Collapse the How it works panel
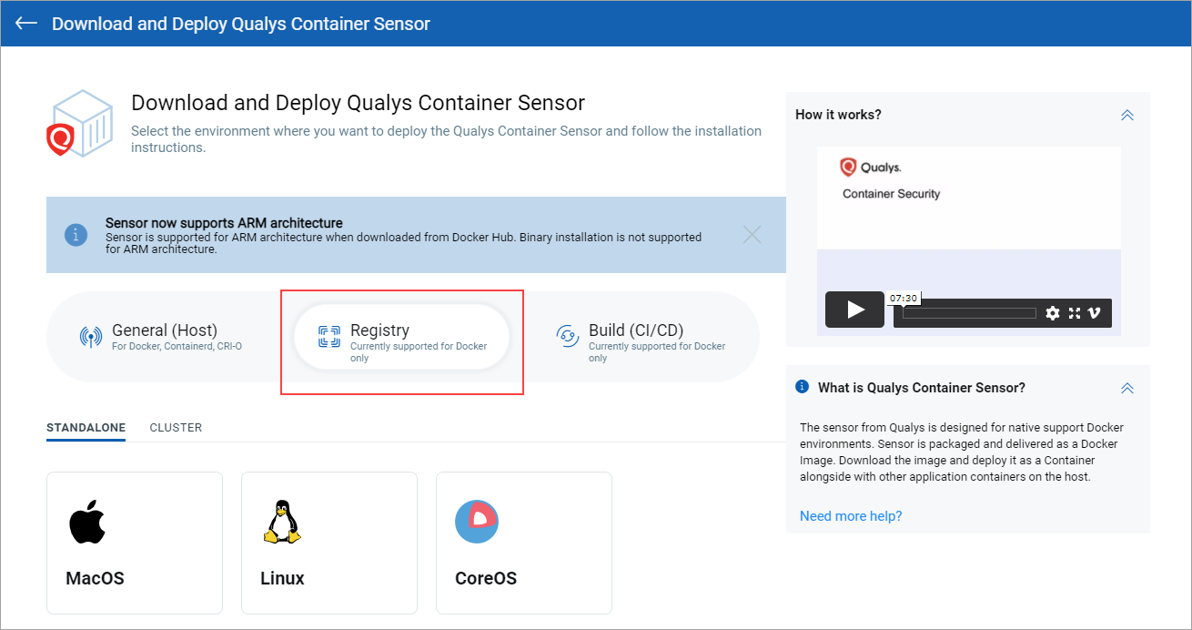This screenshot has width=1192, height=630. click(1126, 115)
